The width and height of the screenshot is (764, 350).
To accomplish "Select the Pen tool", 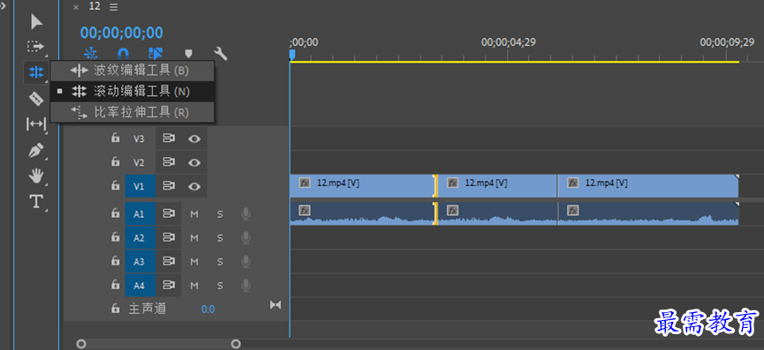I will [x=36, y=150].
